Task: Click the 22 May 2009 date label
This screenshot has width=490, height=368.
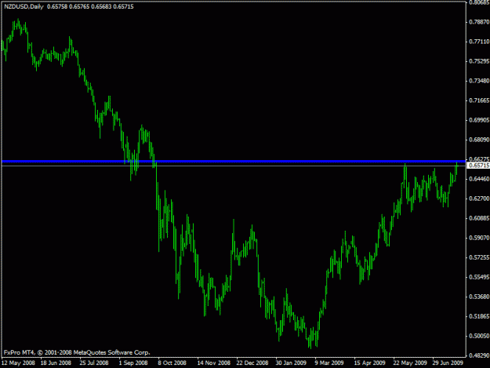Action: [410, 363]
